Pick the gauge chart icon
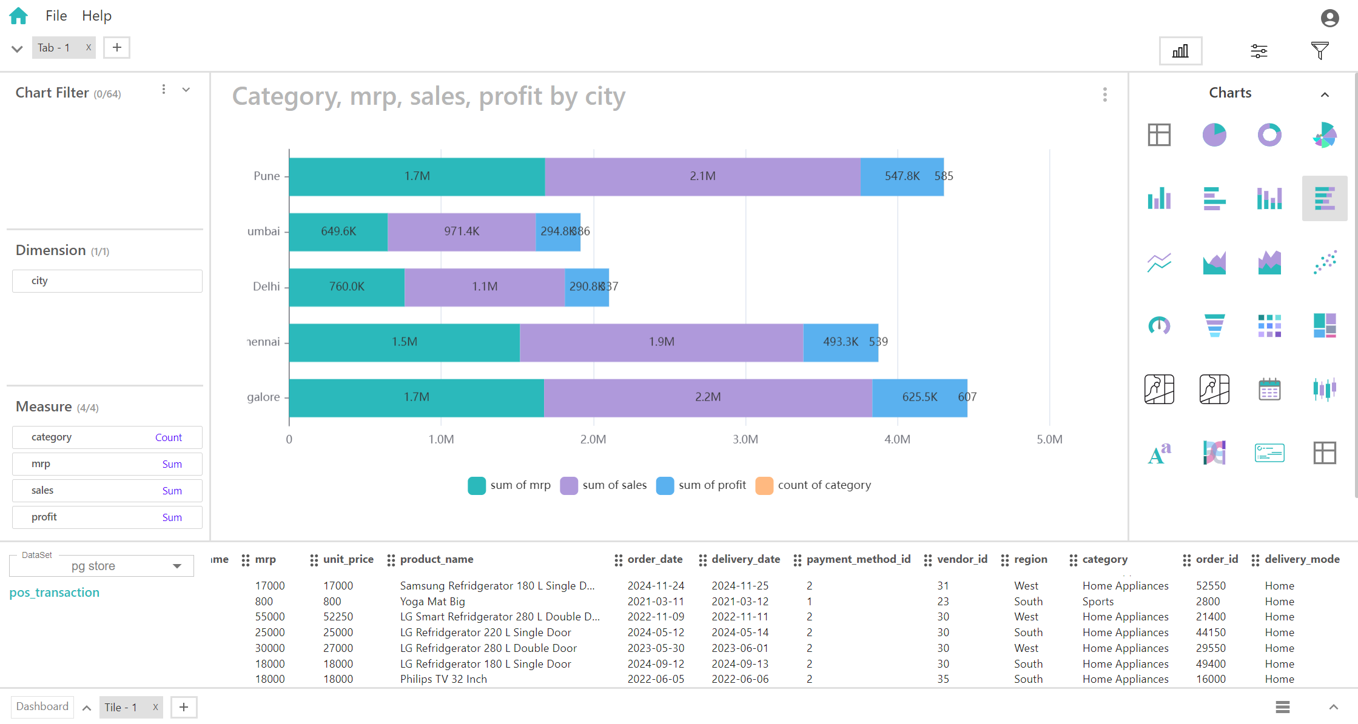The height and width of the screenshot is (724, 1358). (1158, 325)
